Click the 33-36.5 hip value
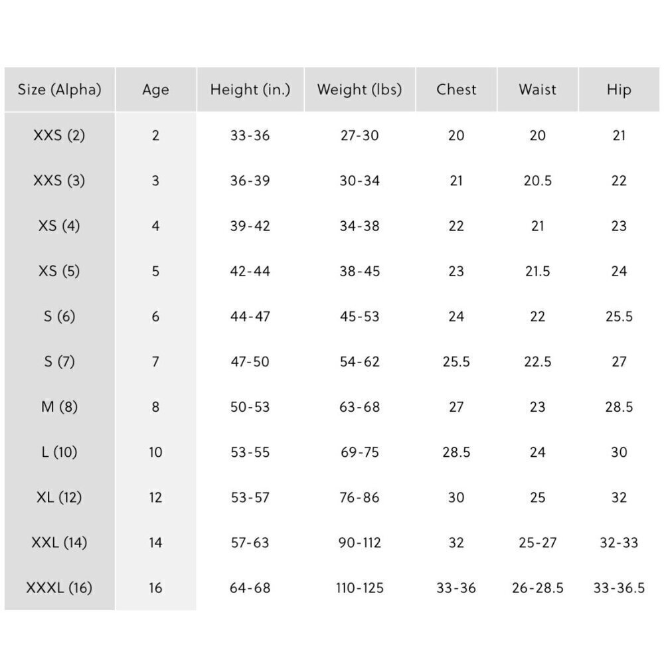664x664 pixels. click(619, 588)
